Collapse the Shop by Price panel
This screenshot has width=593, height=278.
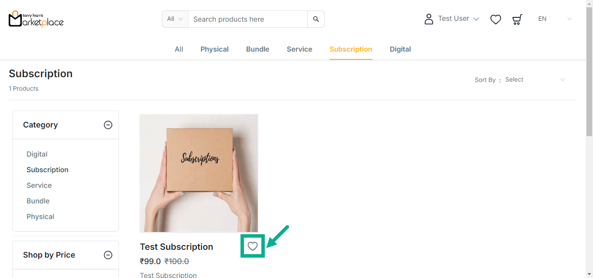[108, 255]
